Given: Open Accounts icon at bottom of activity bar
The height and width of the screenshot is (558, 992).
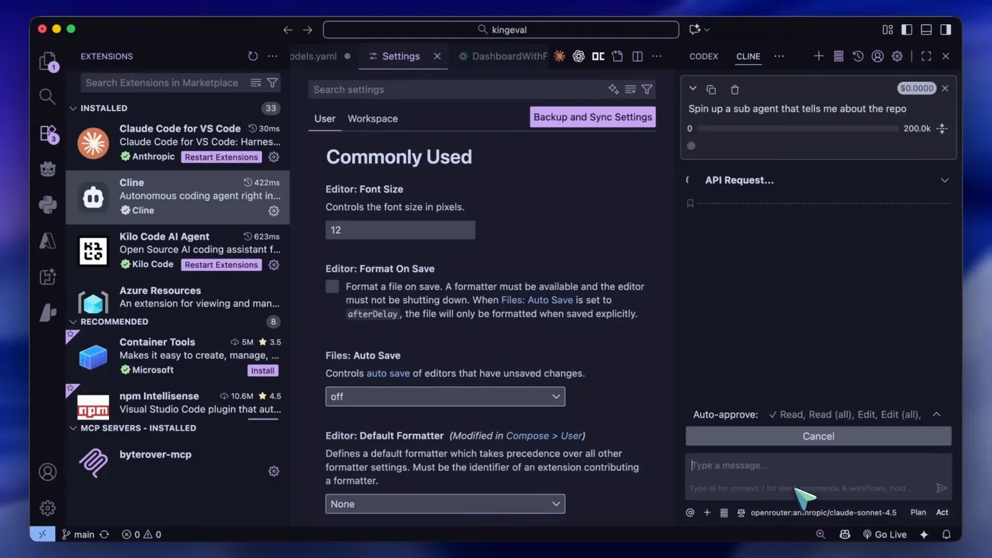Looking at the screenshot, I should pos(48,472).
